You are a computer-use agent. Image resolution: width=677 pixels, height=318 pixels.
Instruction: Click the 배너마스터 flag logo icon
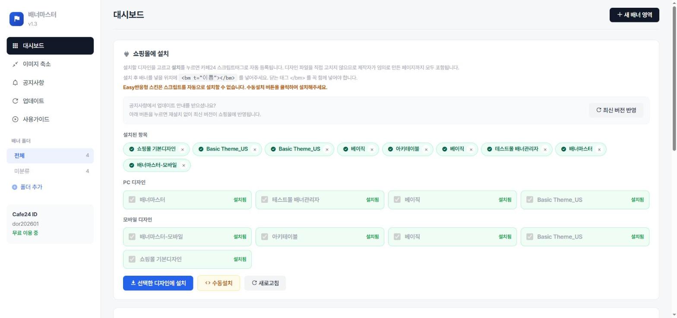click(16, 19)
